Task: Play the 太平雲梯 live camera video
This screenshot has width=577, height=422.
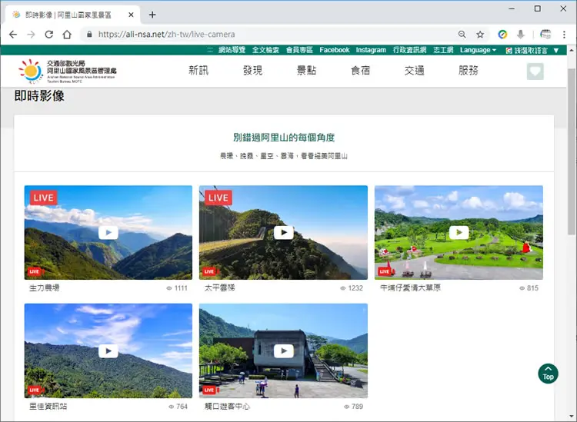Action: point(283,232)
